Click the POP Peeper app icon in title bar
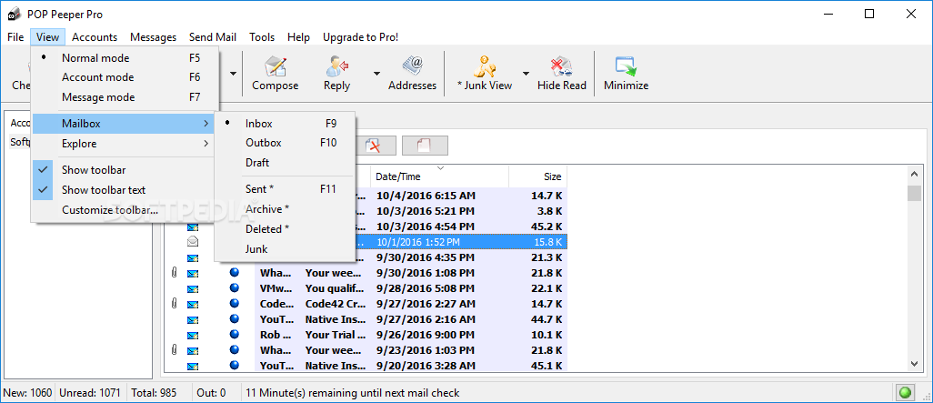The image size is (933, 403). click(13, 15)
